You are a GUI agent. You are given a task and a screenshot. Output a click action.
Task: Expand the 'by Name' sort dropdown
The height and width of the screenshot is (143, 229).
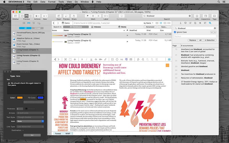[149, 23]
